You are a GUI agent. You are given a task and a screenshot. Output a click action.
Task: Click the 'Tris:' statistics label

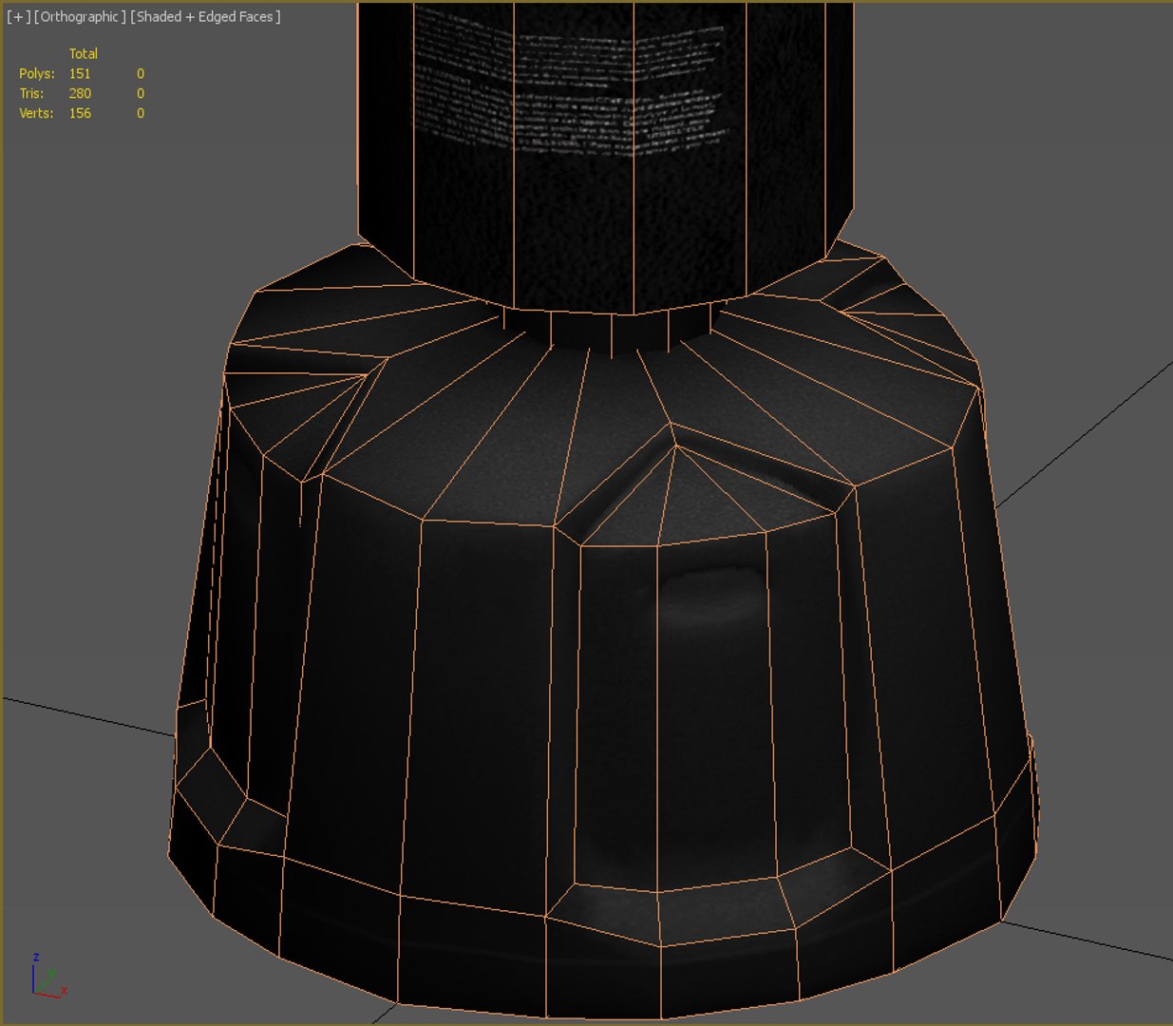(x=31, y=94)
